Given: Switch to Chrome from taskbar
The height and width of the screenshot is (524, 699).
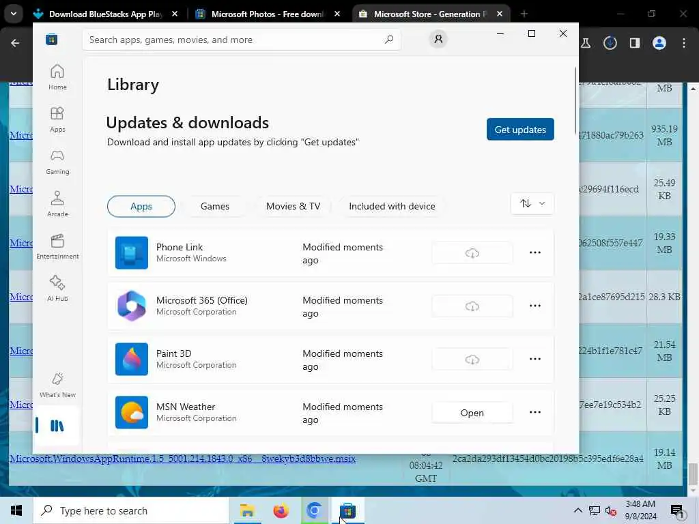Looking at the screenshot, I should coord(314,510).
